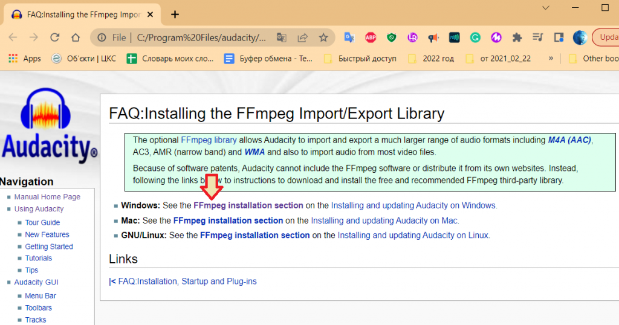Screen dimensions: 619x325
Task: Open GNU/Linux FFmpeg installation section link
Action: (x=255, y=236)
